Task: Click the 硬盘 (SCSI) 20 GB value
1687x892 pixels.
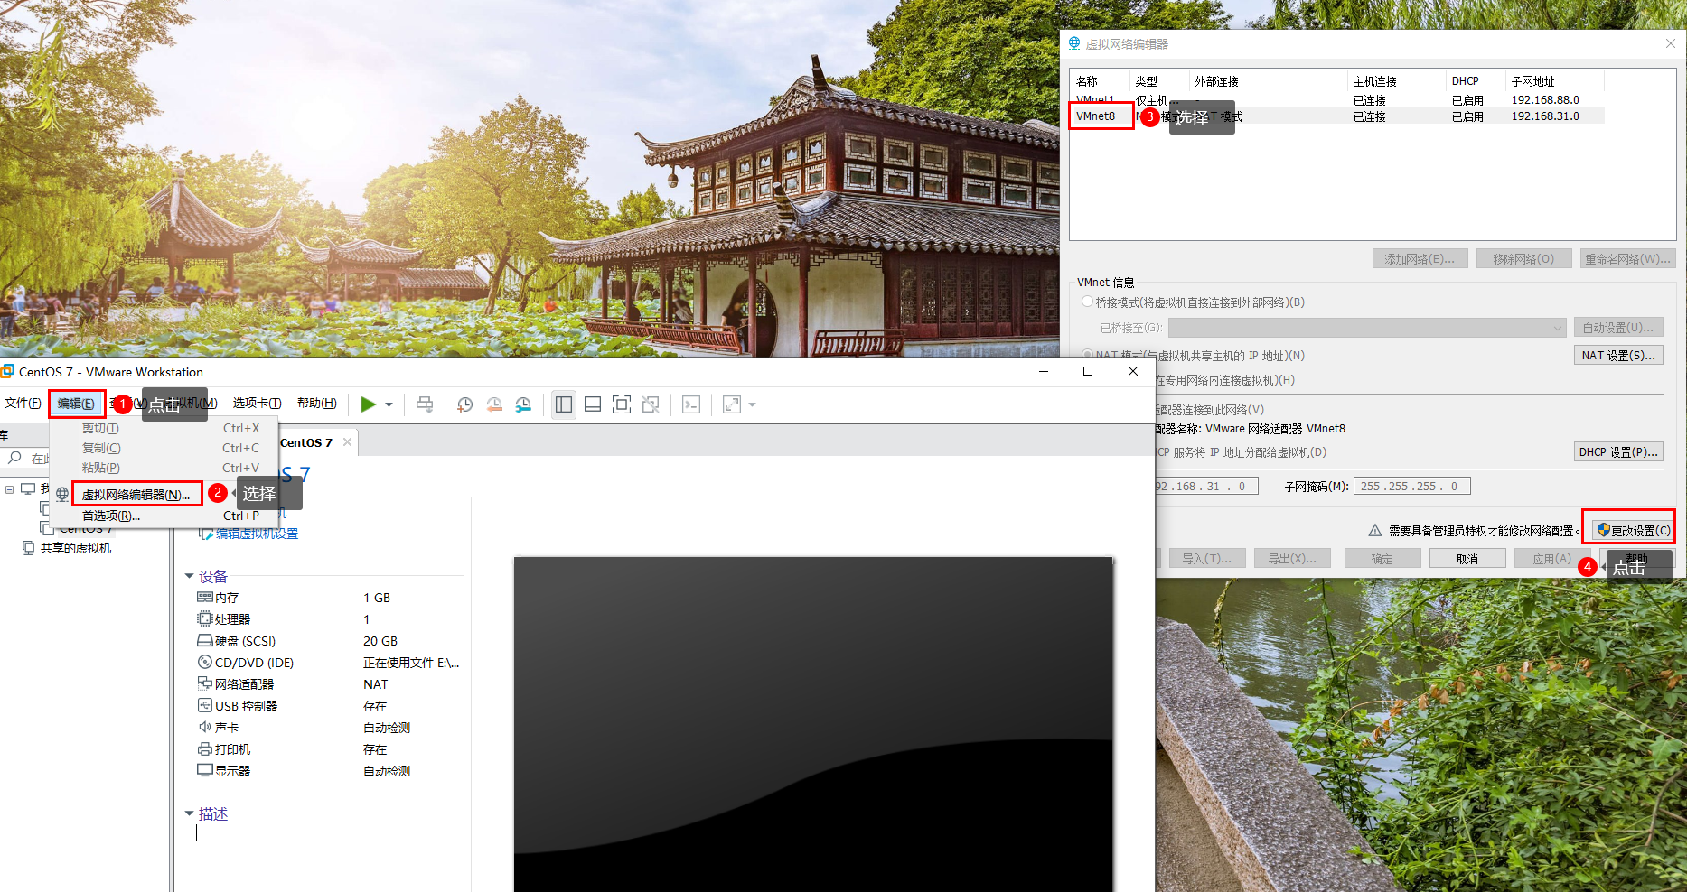Action: [x=380, y=641]
